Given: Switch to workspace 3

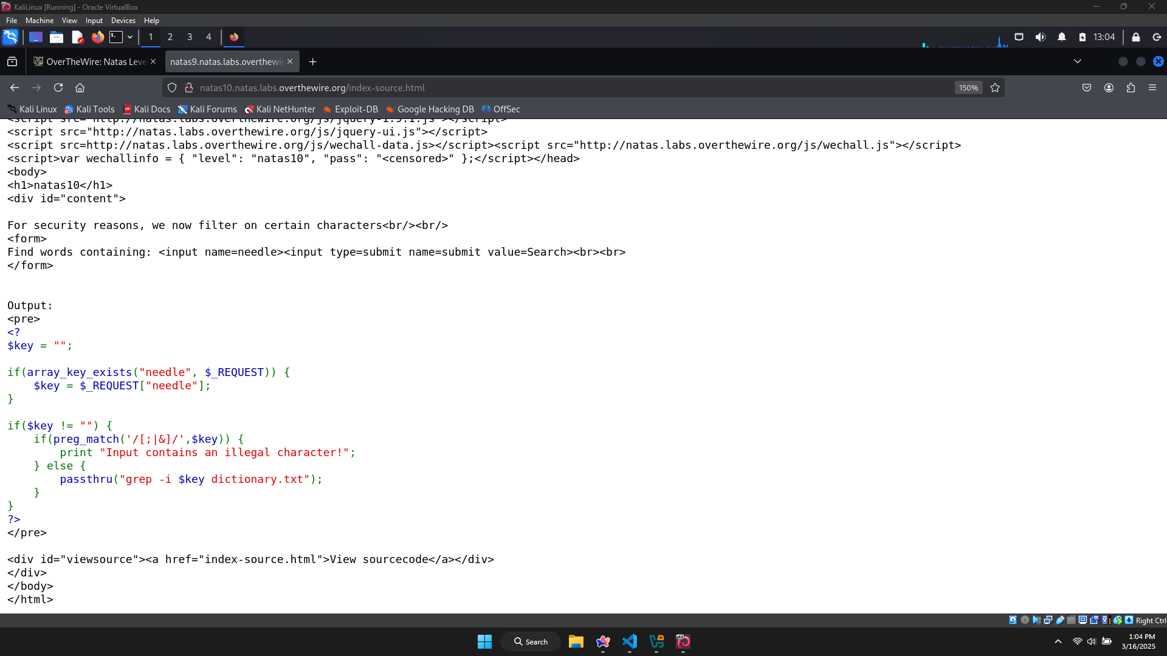Looking at the screenshot, I should 190,37.
